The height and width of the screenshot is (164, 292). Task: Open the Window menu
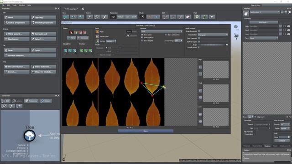(x=22, y=5)
